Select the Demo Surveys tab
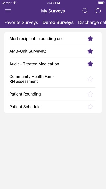 (58, 22)
